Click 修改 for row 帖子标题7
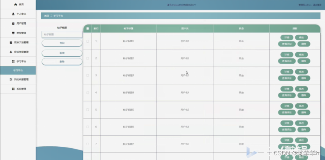Screen dimensions: 325x160 point(302,140)
